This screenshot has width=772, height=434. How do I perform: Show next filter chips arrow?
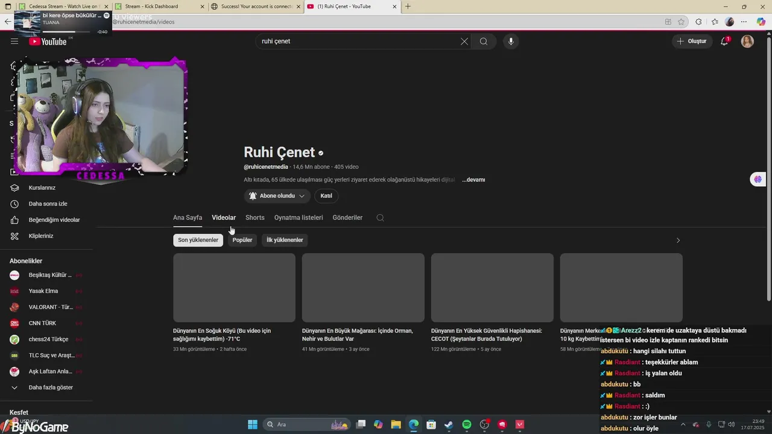(x=678, y=240)
